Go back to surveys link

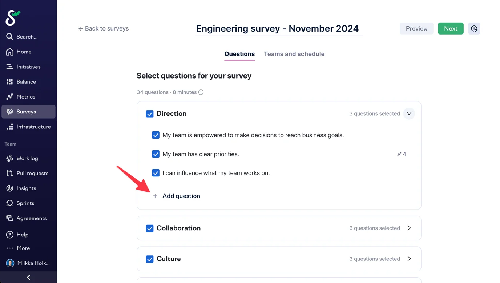click(x=104, y=29)
